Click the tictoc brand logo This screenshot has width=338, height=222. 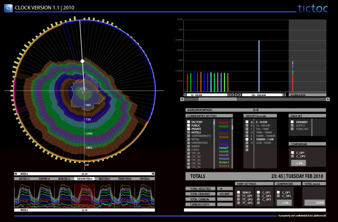coord(312,8)
